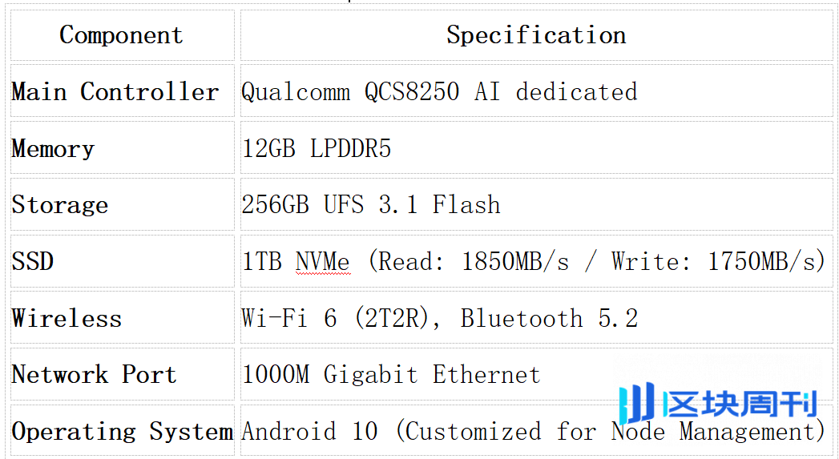Click the blue watermark logo icon
This screenshot has height=459, width=839.
[x=637, y=404]
